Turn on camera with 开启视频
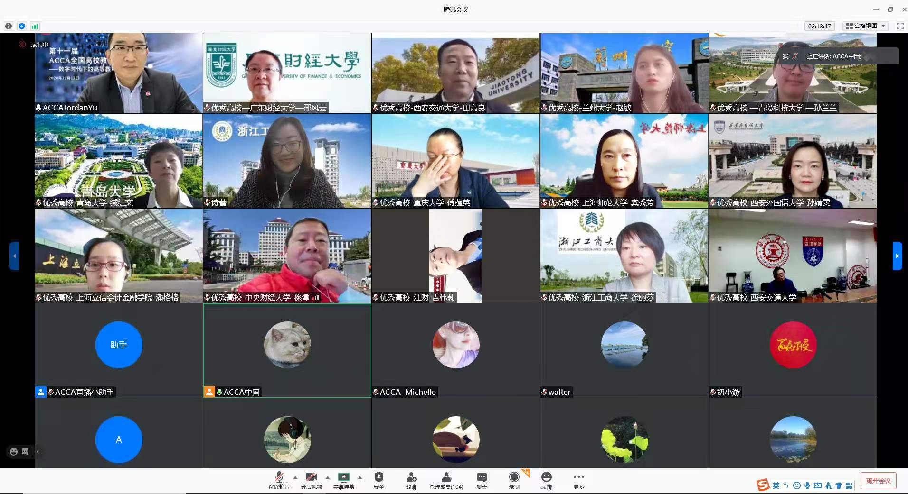The image size is (908, 494). pos(311,480)
